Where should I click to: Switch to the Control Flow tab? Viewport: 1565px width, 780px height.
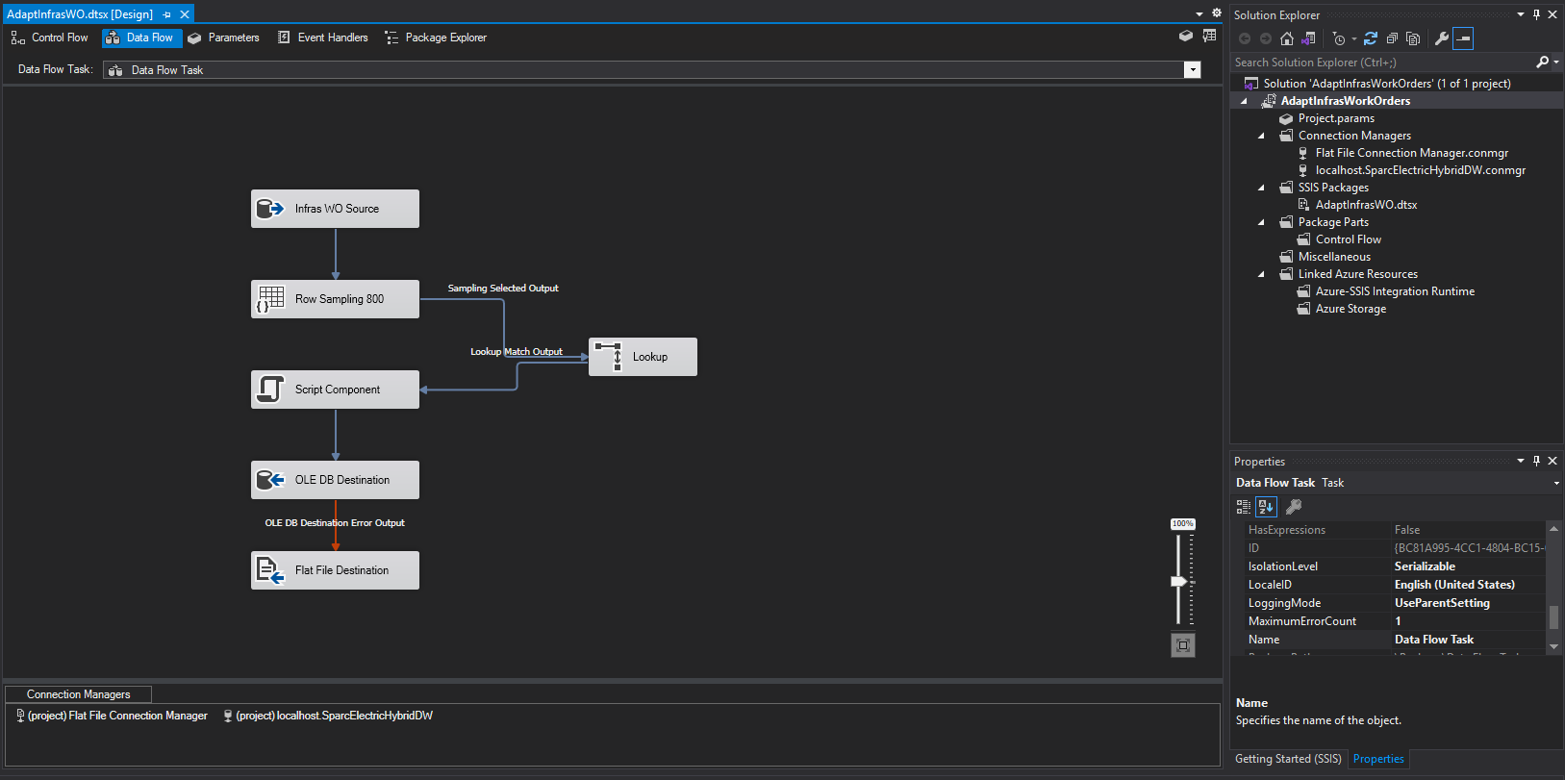pyautogui.click(x=49, y=38)
